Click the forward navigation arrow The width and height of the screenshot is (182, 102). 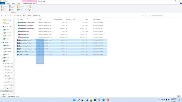point(5,16)
